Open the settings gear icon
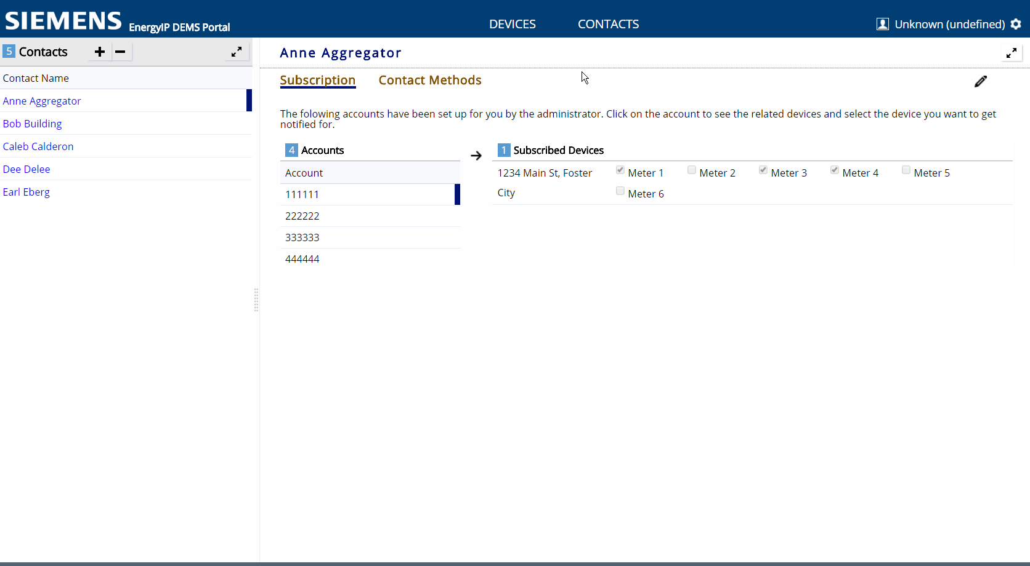The height and width of the screenshot is (566, 1030). (1016, 24)
